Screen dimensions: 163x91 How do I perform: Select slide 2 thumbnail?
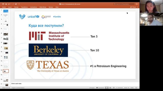[x=6, y=16]
